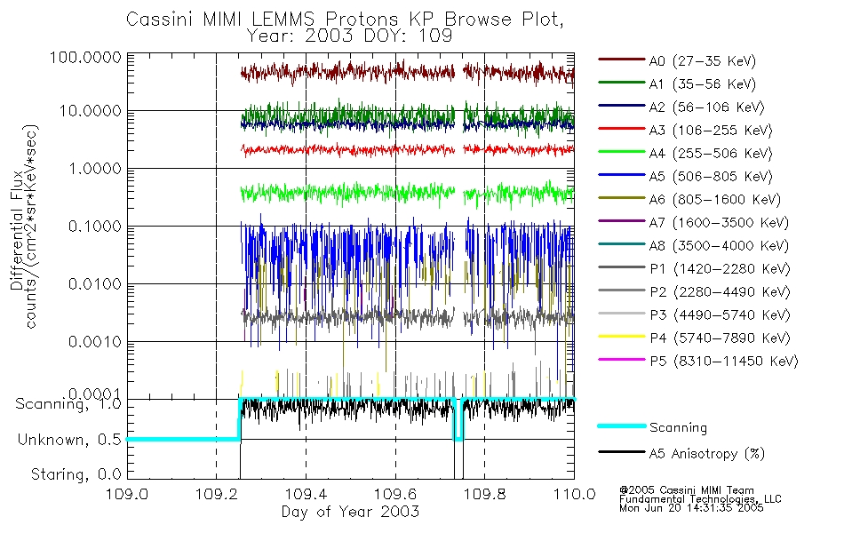Select the cyan Scanning legend entry

(x=652, y=427)
